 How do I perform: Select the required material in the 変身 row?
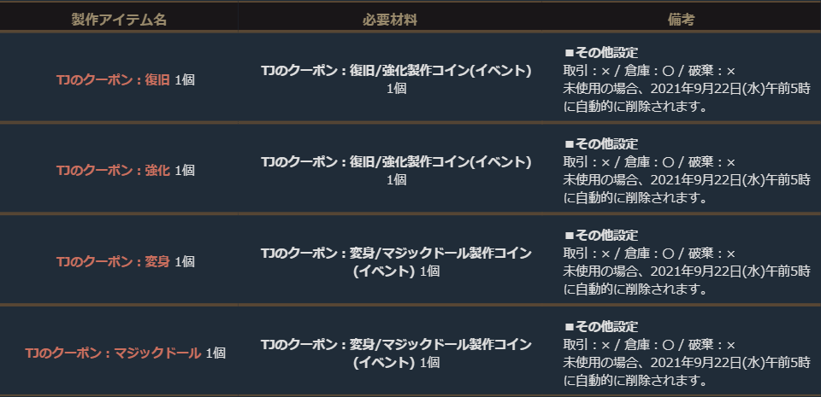(396, 253)
